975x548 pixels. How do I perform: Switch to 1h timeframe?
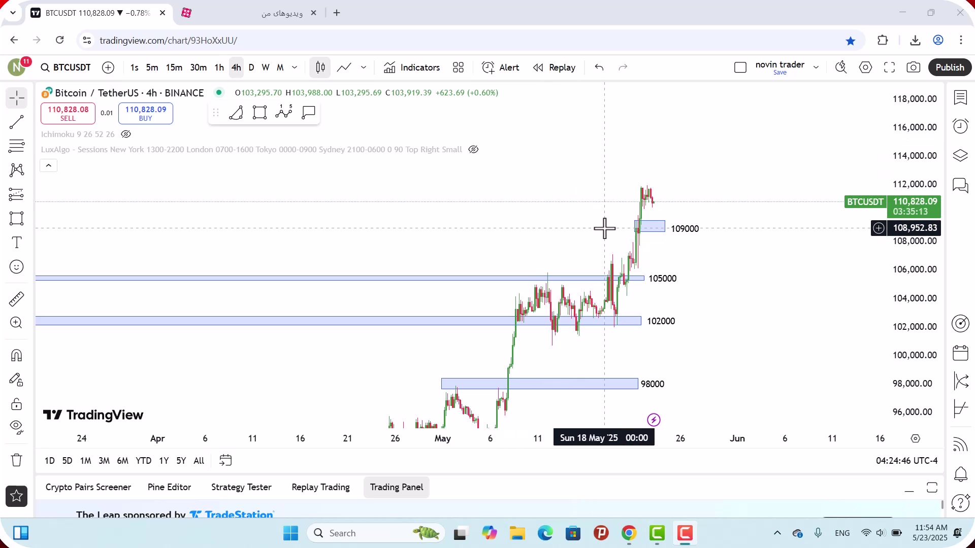(x=219, y=67)
